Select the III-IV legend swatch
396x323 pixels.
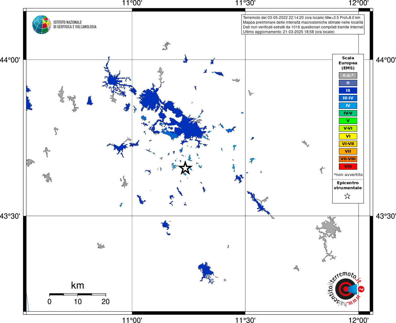(x=348, y=98)
